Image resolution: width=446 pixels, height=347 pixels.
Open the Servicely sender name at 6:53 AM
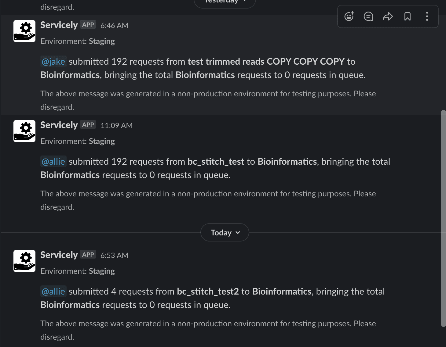click(59, 255)
